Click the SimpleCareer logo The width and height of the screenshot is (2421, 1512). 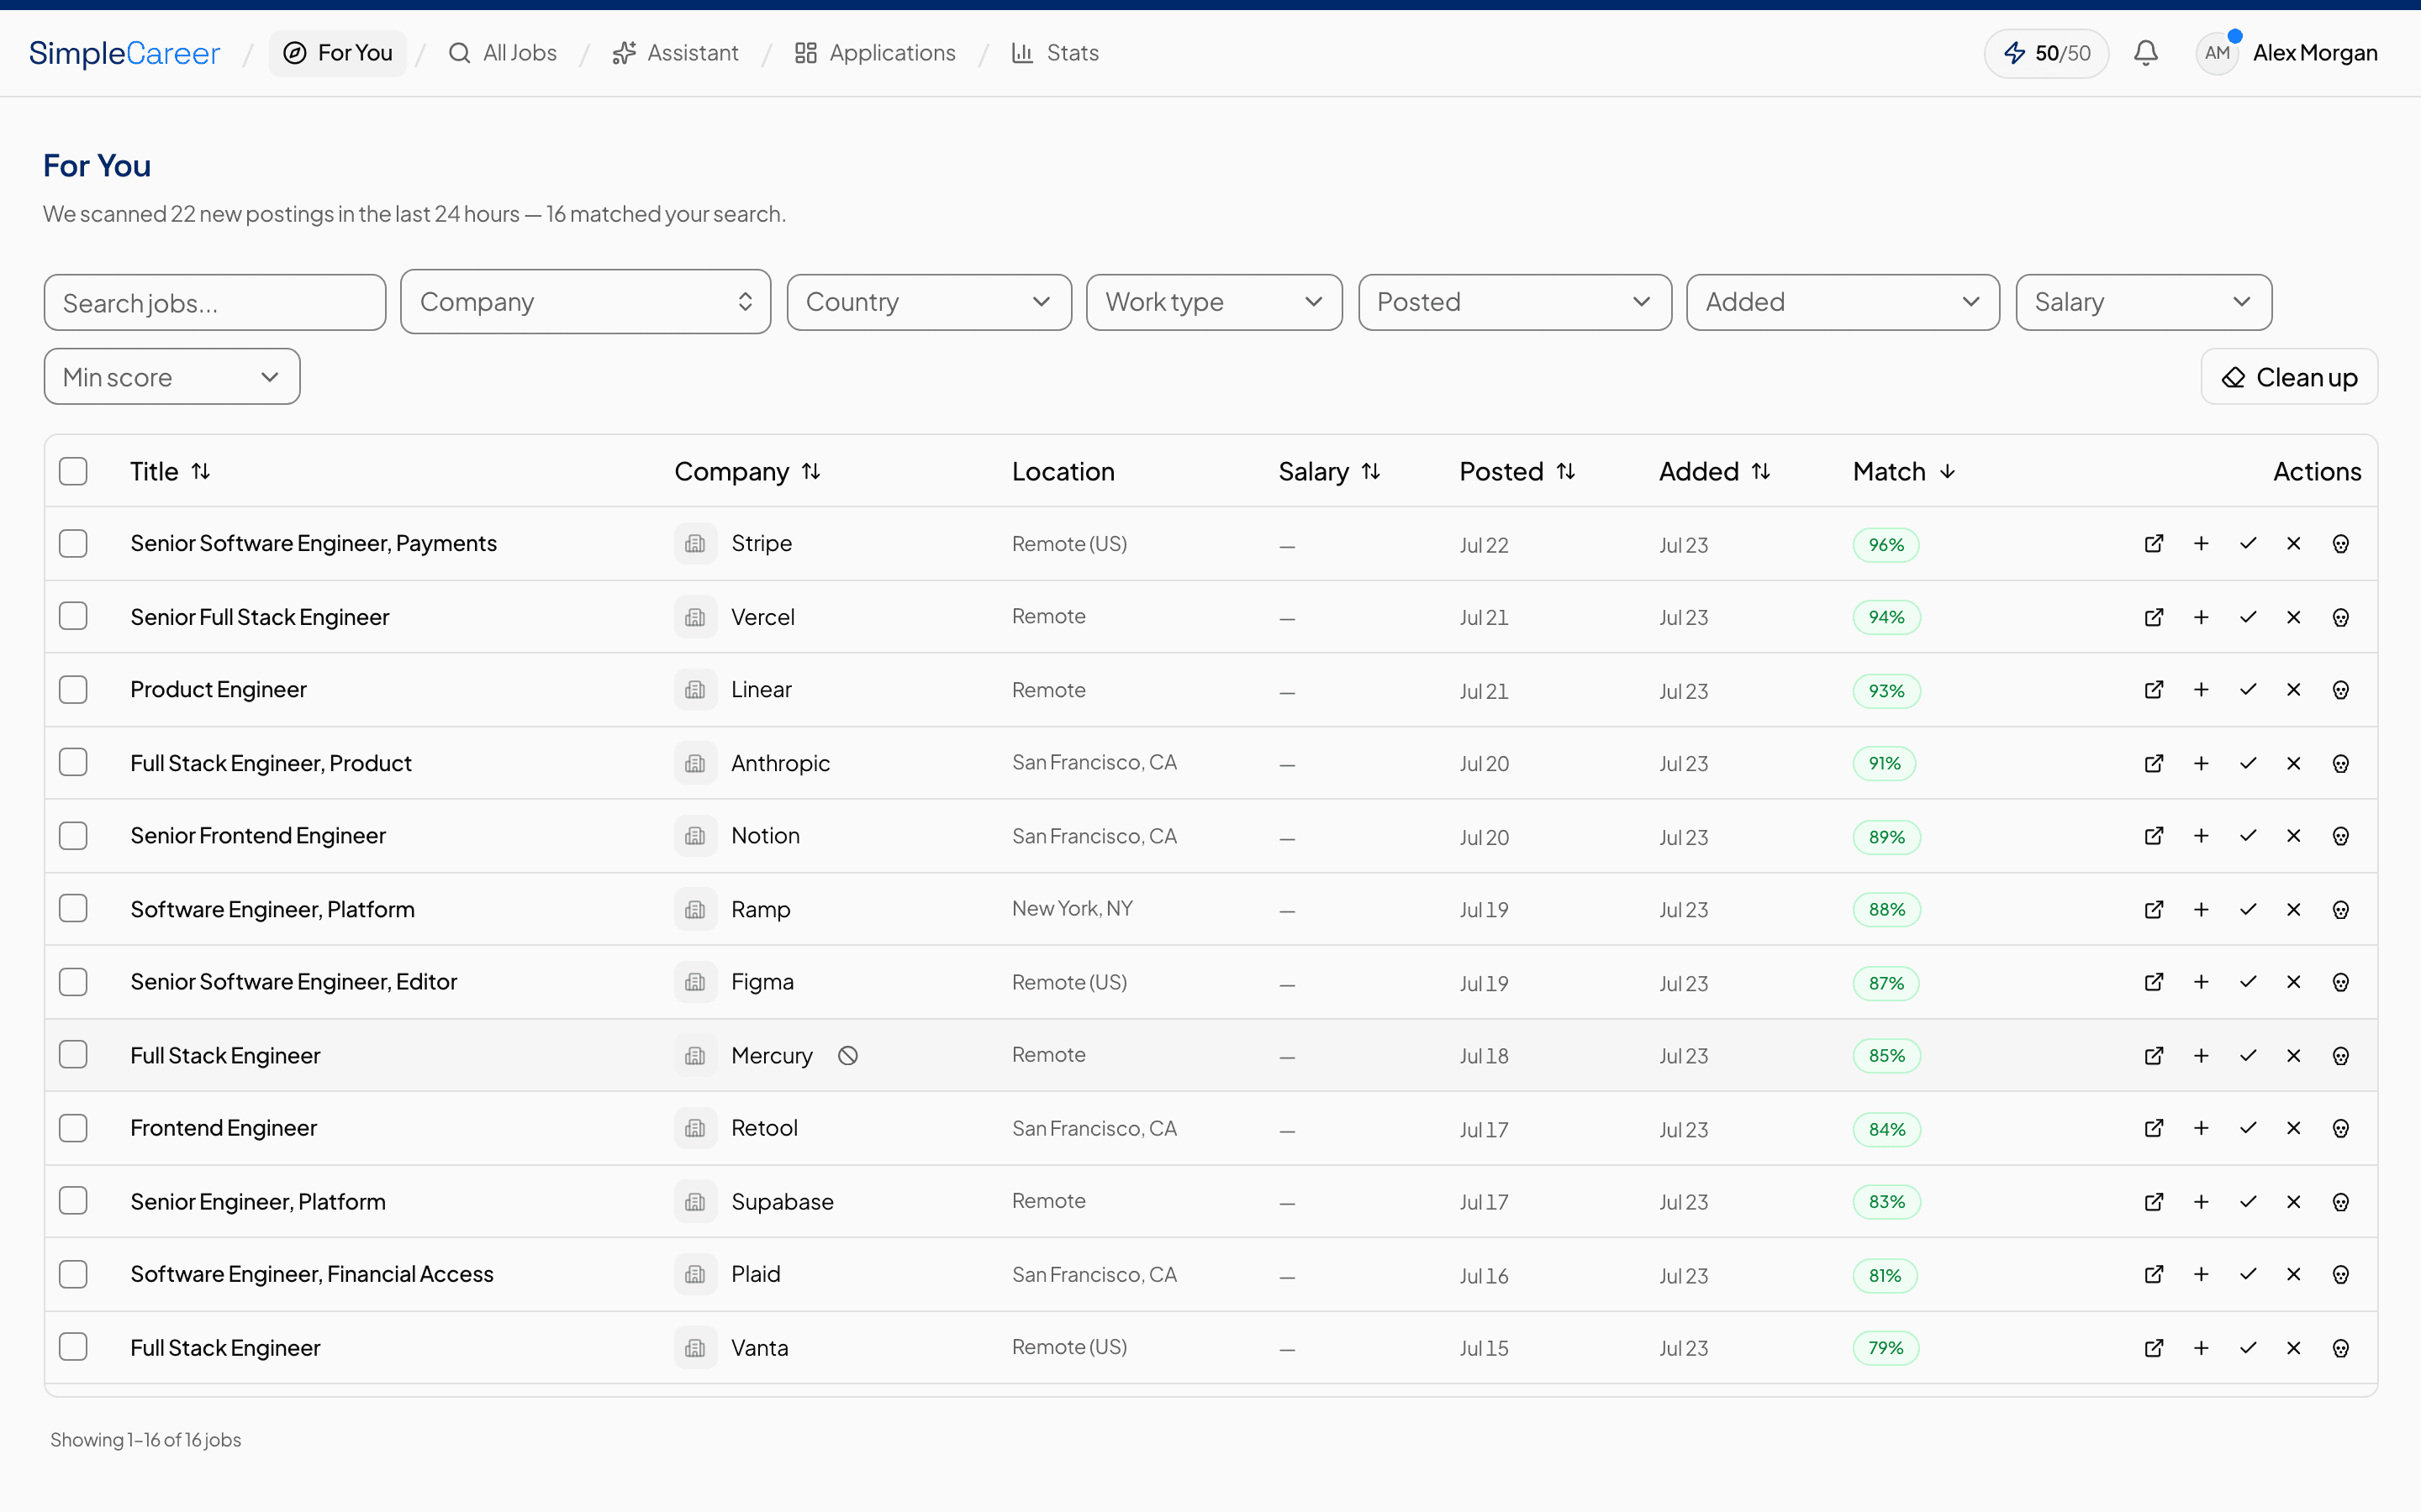point(124,53)
